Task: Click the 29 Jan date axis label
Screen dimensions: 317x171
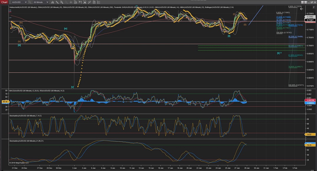Action: click(247, 168)
